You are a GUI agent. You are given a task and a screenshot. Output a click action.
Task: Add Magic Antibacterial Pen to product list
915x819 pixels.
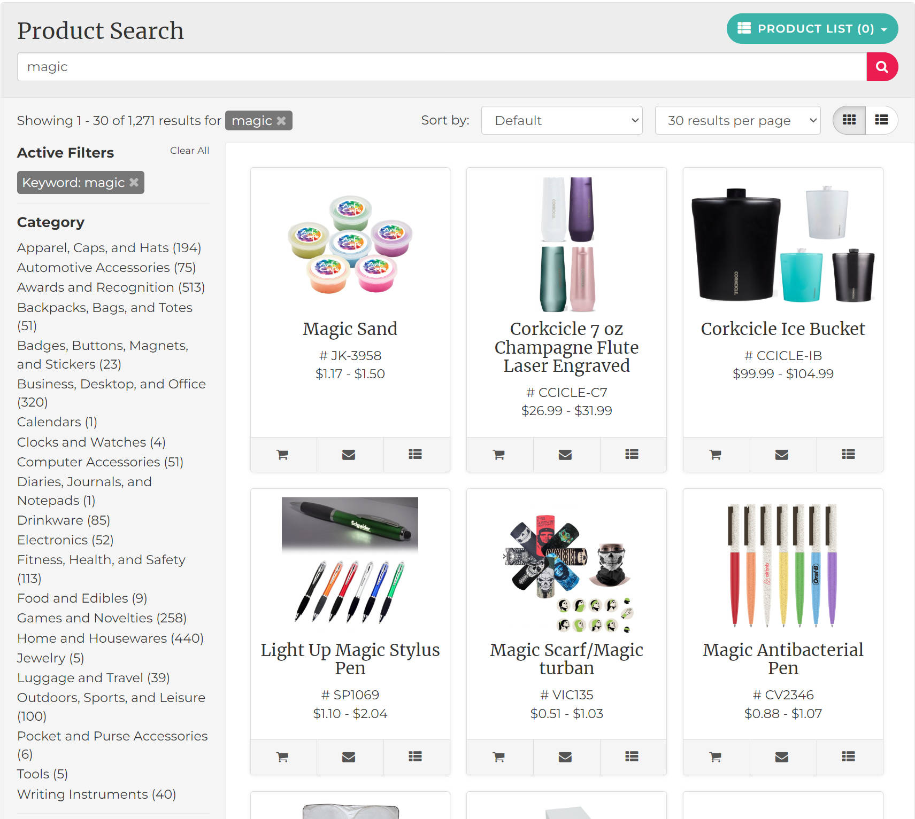[849, 757]
